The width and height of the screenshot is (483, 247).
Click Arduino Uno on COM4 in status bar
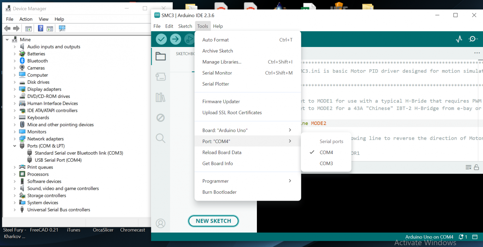pyautogui.click(x=429, y=237)
